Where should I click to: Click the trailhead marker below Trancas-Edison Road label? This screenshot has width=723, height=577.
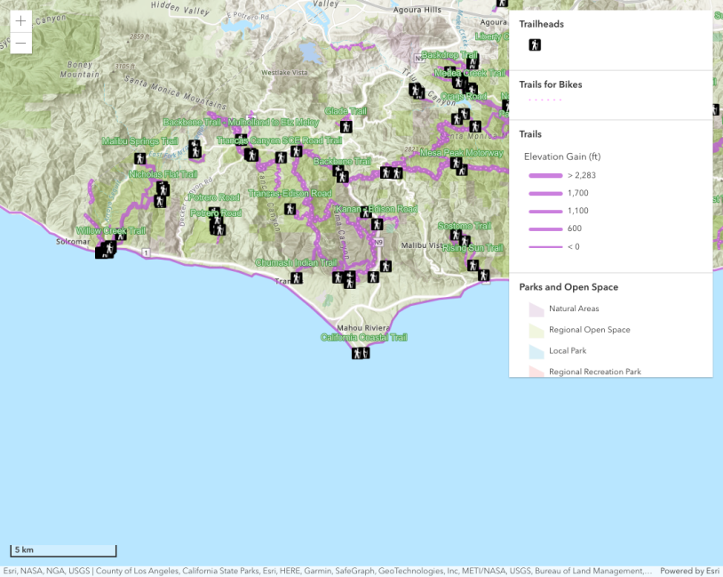[x=290, y=209]
